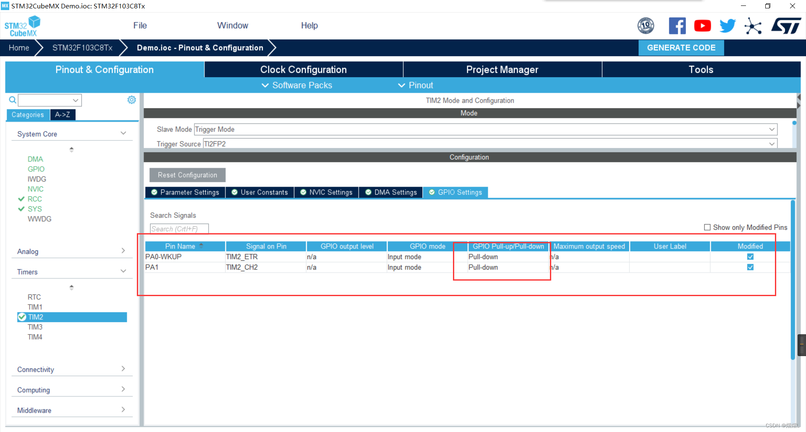The height and width of the screenshot is (432, 806).
Task: Click the ST community network icon
Action: [753, 26]
